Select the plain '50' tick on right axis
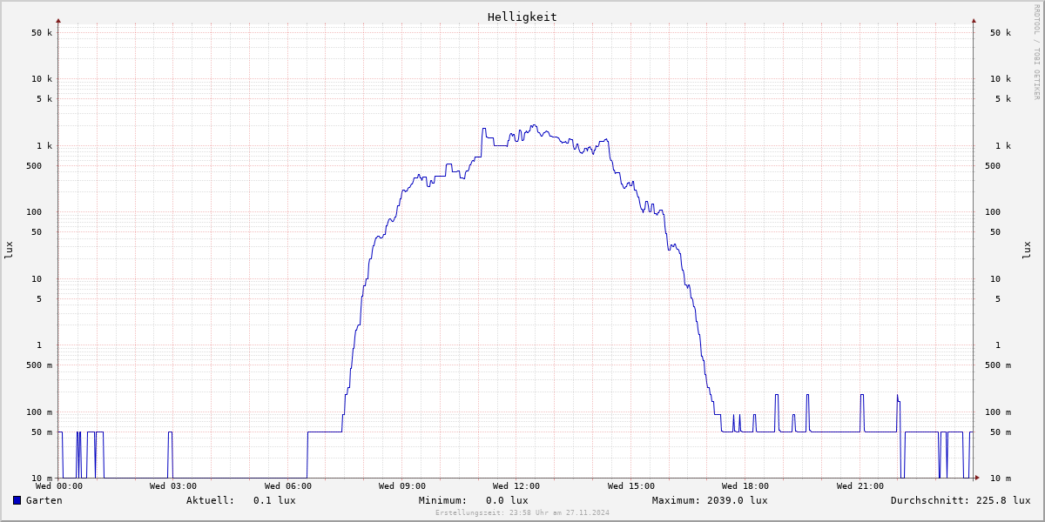Screen dimensions: 1045x522 995,232
